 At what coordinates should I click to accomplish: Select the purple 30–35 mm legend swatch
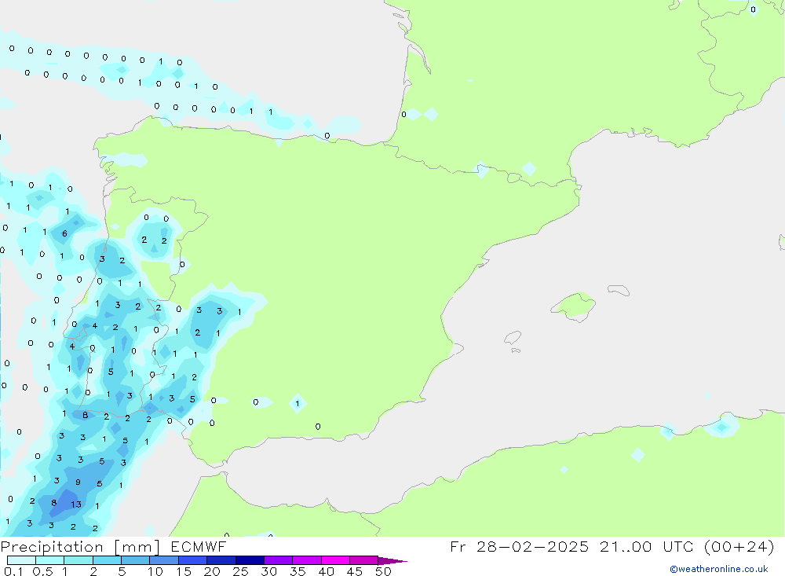point(278,560)
